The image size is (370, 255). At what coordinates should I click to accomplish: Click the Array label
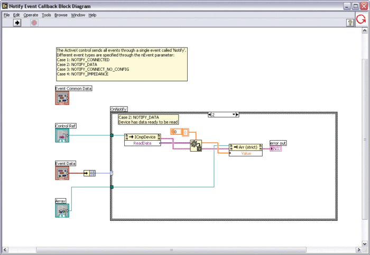pyautogui.click(x=60, y=201)
